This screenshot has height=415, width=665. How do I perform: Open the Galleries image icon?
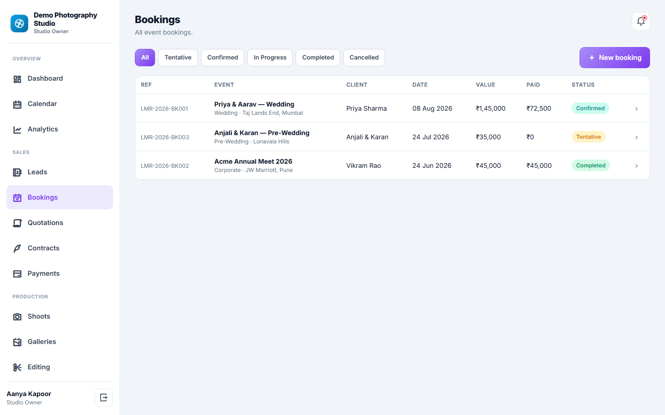tap(17, 342)
